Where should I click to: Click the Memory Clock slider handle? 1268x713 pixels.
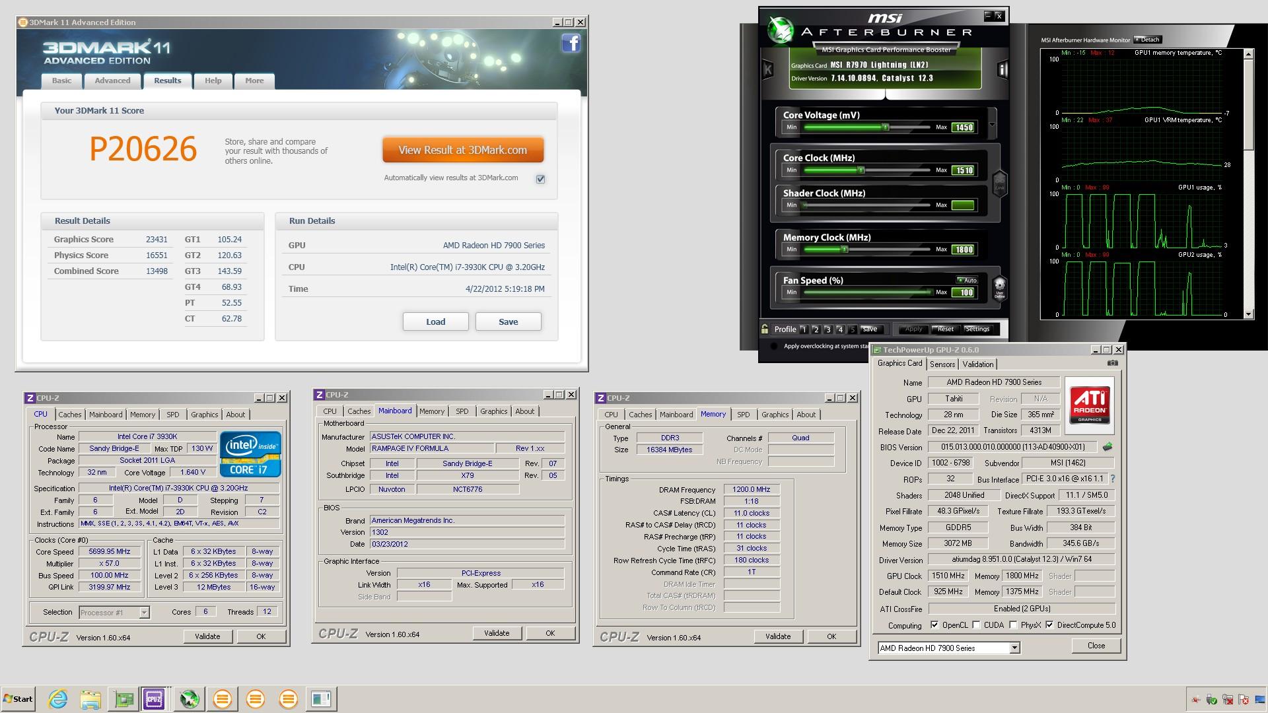pyautogui.click(x=845, y=249)
